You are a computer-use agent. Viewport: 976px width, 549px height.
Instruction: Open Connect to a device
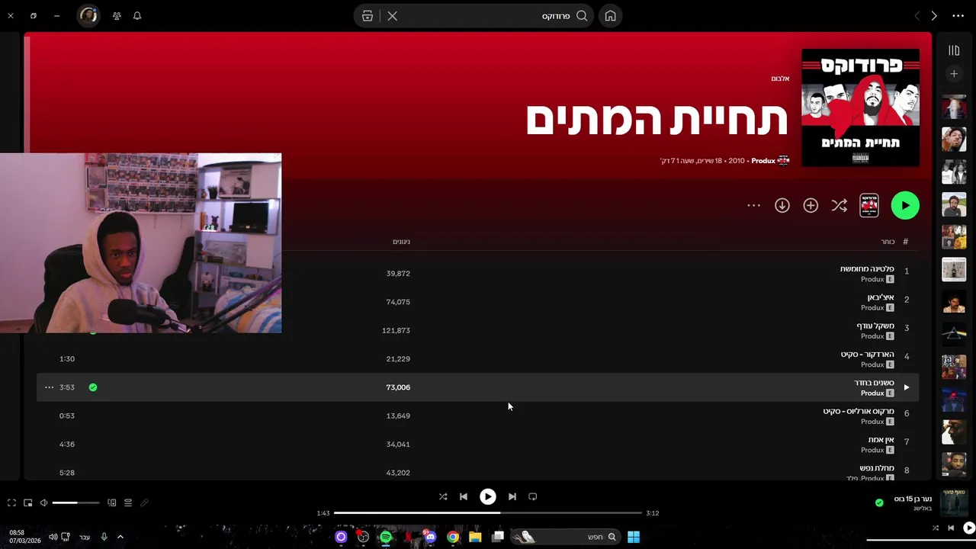pyautogui.click(x=112, y=502)
